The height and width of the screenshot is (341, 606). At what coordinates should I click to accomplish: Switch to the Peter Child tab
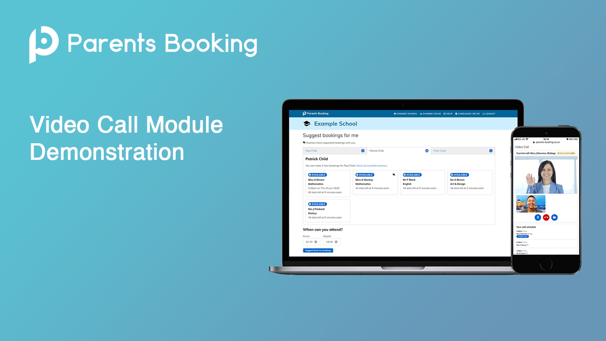(463, 151)
